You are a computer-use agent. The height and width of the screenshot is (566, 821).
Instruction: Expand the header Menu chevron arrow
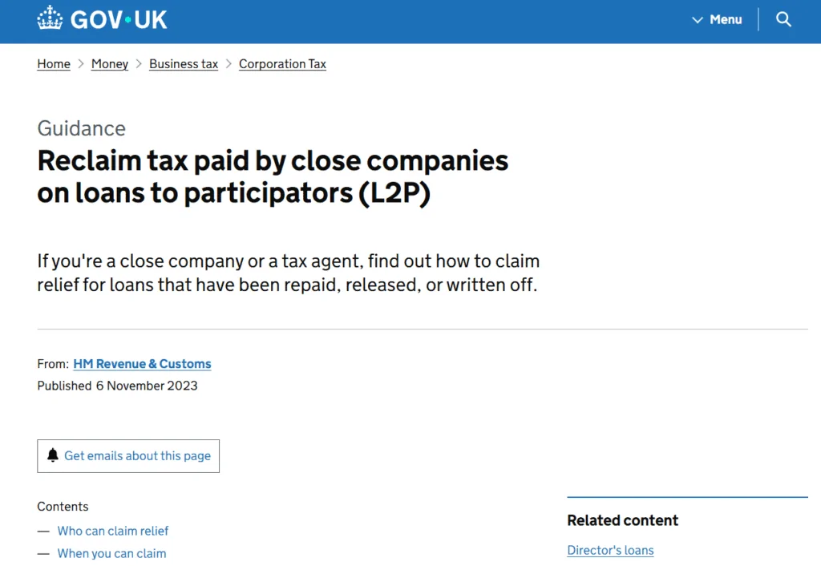point(698,19)
